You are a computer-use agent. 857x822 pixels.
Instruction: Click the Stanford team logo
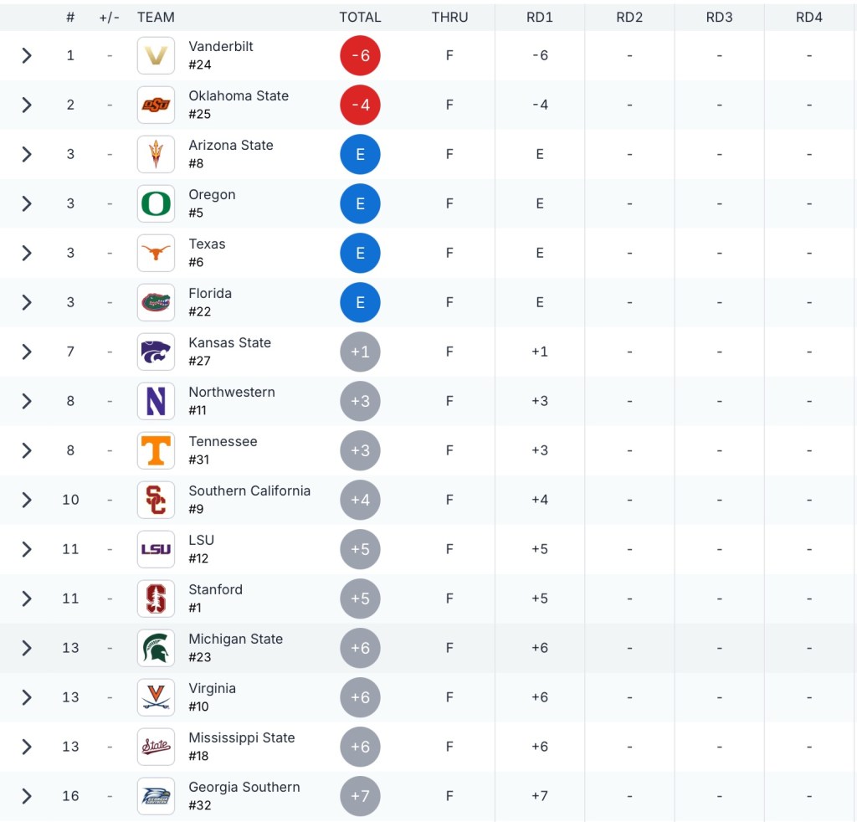coord(156,599)
